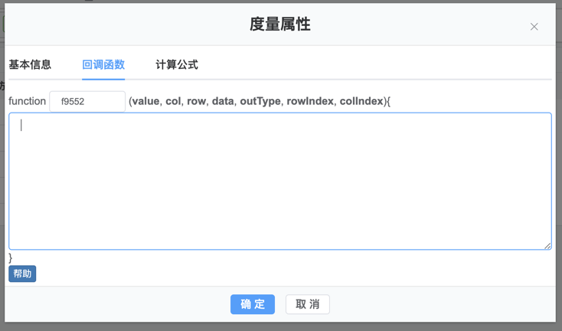Cancel the dialog using 取消
The height and width of the screenshot is (331, 562).
308,304
